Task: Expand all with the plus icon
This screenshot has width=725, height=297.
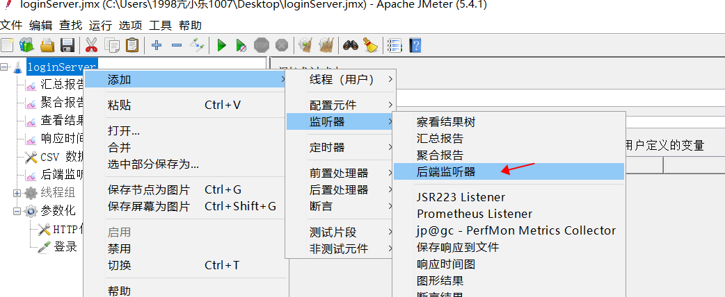Action: coord(157,45)
